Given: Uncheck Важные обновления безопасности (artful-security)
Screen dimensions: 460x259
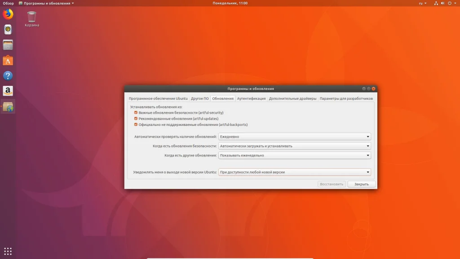Looking at the screenshot, I should 136,112.
